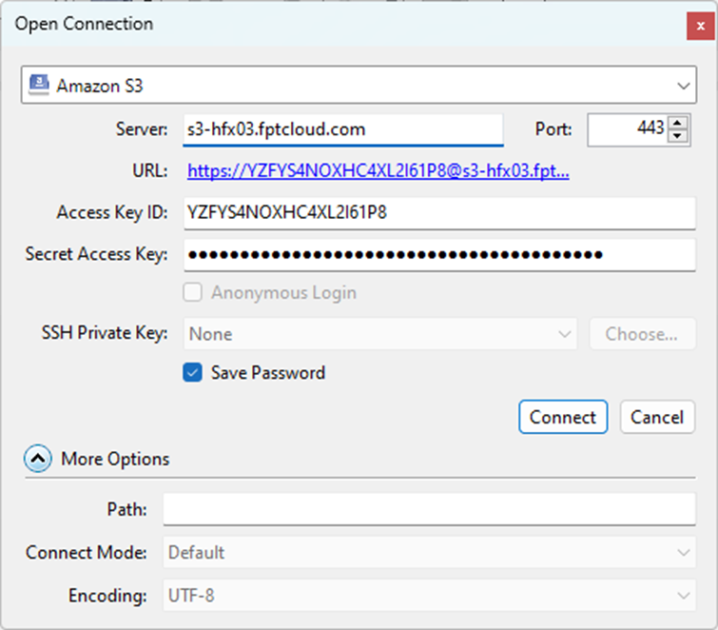718x630 pixels.
Task: Open the Amazon S3 protocol dropdown
Action: (x=359, y=86)
